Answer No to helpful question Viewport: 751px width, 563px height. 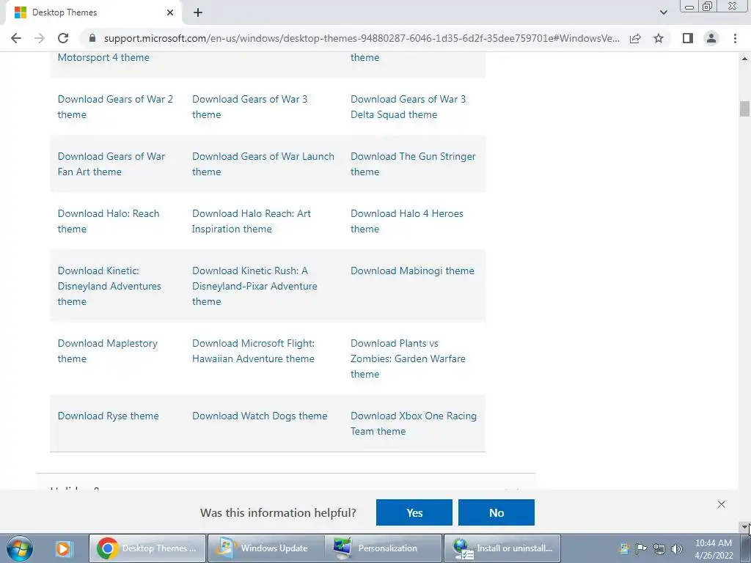click(x=497, y=512)
